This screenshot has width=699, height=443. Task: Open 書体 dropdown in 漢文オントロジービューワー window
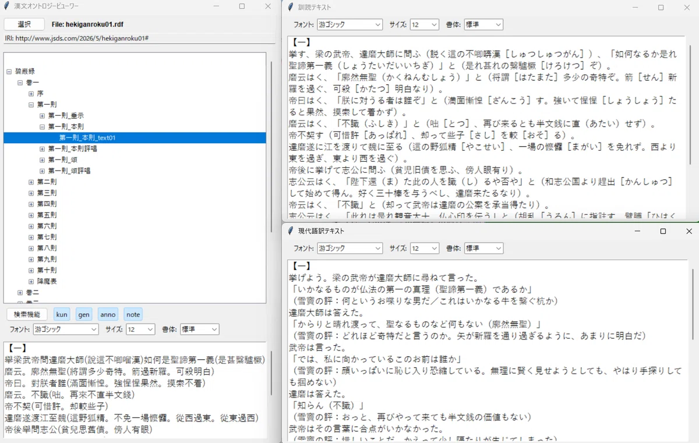click(x=199, y=329)
